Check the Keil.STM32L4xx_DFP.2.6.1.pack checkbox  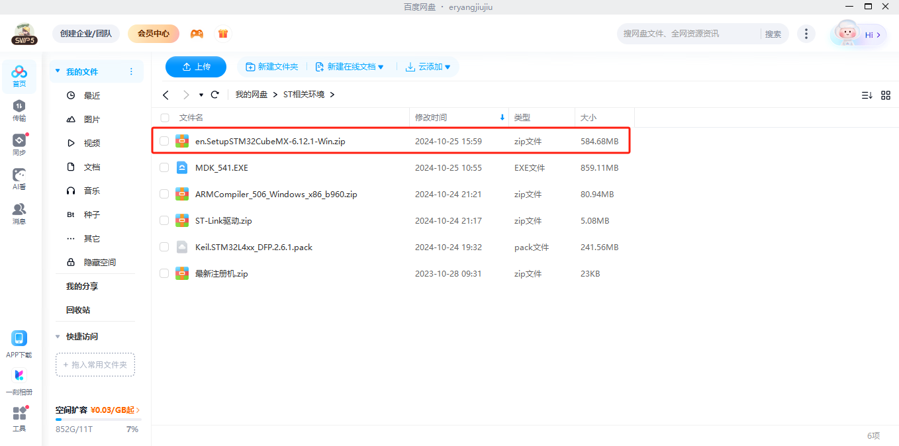[164, 247]
